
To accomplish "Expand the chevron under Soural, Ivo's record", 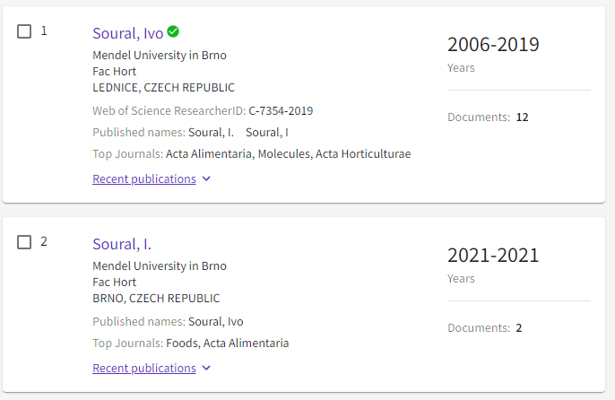I will point(206,179).
